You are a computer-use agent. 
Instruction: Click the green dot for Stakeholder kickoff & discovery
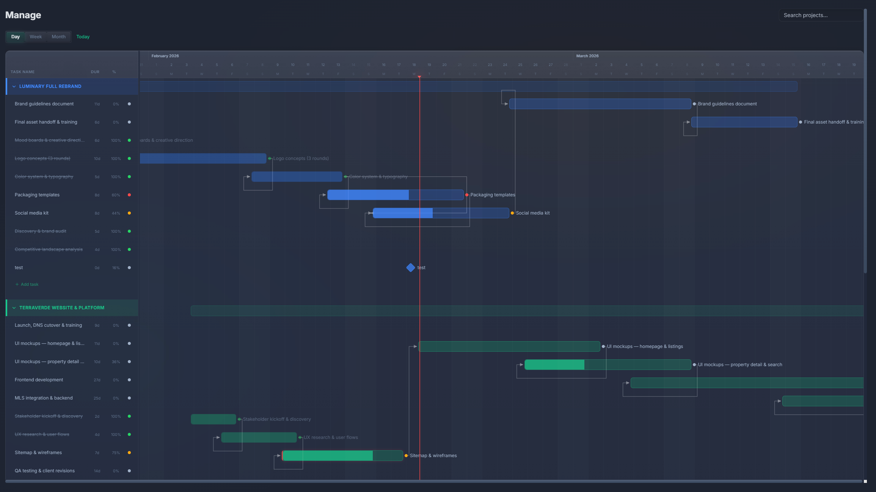pos(129,416)
